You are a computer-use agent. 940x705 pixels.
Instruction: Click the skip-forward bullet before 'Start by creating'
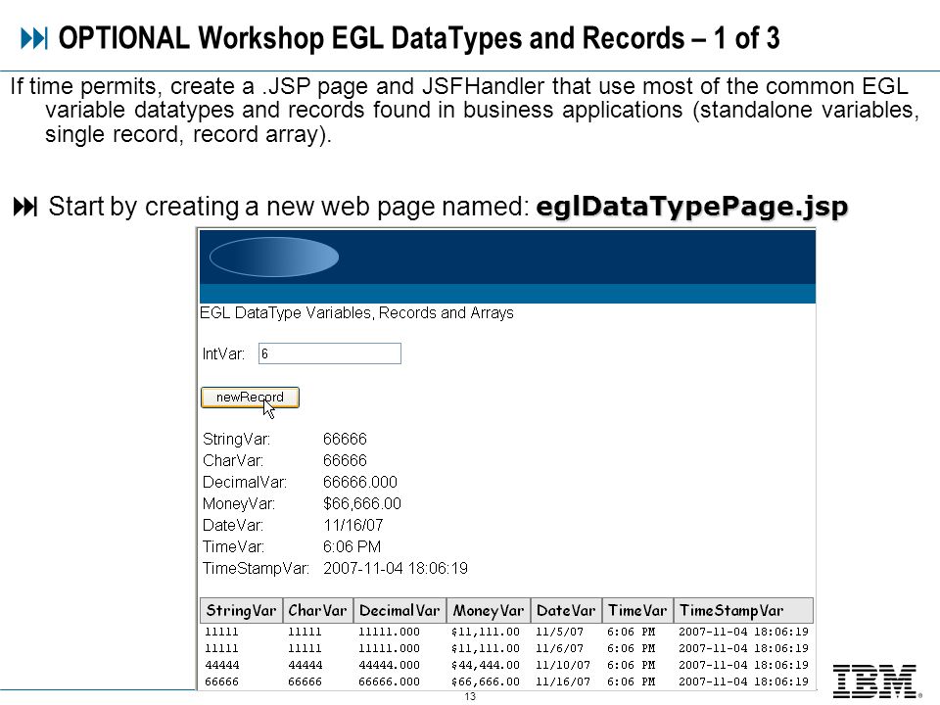25,207
